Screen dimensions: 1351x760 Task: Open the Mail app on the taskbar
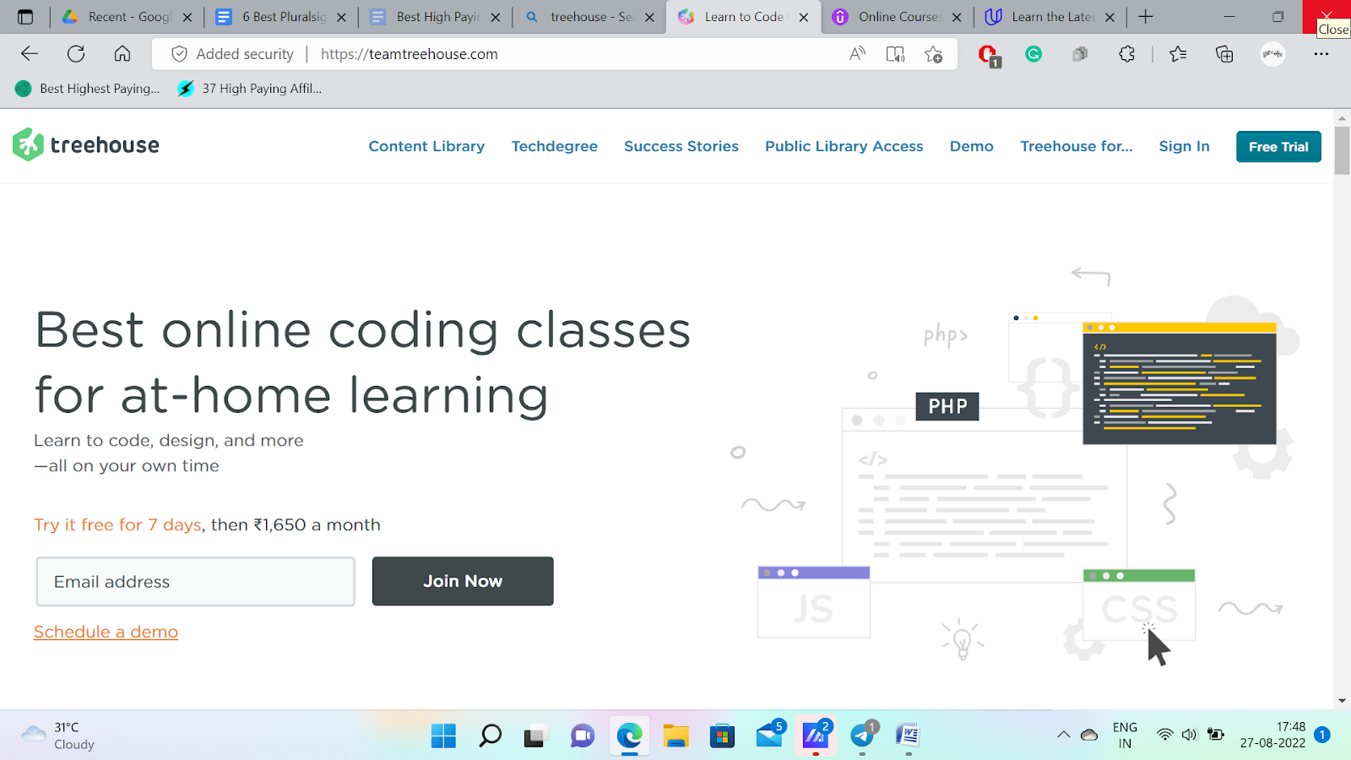coord(770,734)
